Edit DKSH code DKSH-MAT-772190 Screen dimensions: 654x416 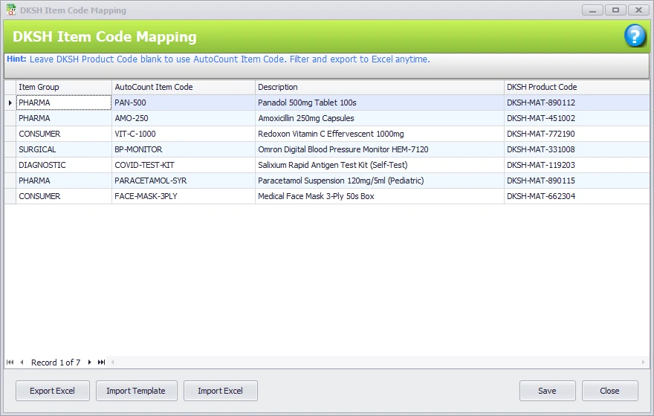pos(577,134)
